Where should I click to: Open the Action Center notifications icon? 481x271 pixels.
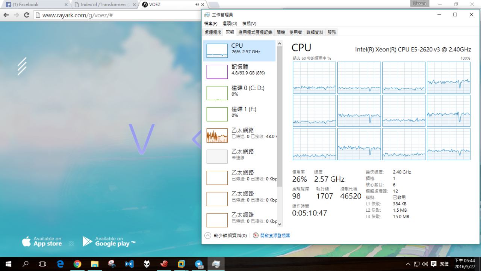tap(433, 264)
